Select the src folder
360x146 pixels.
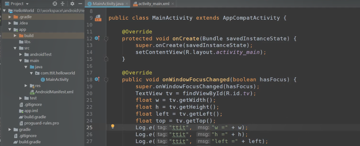tap(27, 48)
